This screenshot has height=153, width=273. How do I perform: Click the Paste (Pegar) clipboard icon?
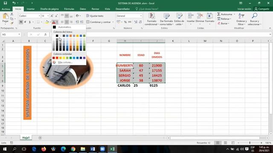[6, 16]
